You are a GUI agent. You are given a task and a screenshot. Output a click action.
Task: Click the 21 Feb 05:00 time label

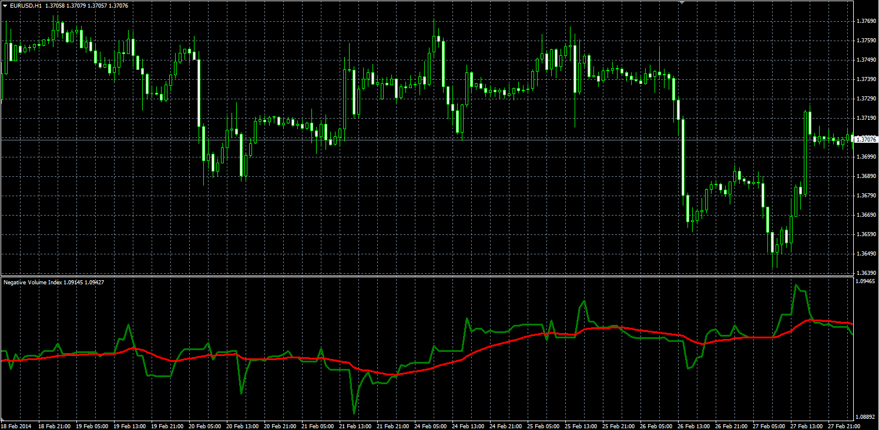[x=318, y=426]
